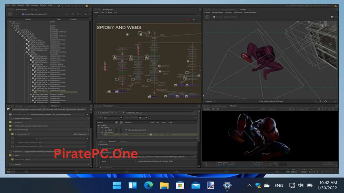Click the SPIDEY AND WEBS backdrop label
Image resolution: width=344 pixels, height=193 pixels.
pyautogui.click(x=119, y=27)
